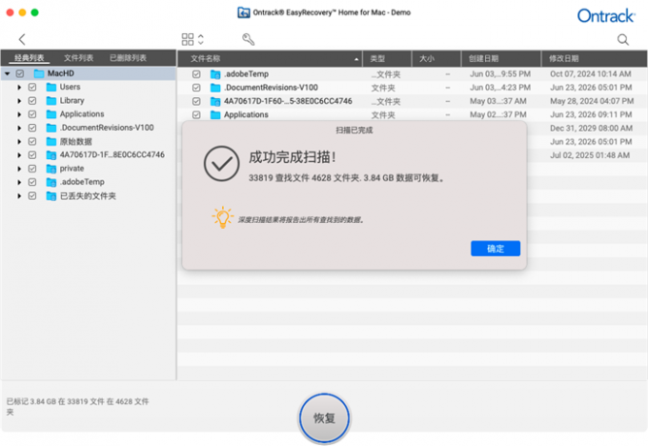Uncheck .adobeTemp checkbox in file list
This screenshot has width=648, height=446.
point(196,74)
